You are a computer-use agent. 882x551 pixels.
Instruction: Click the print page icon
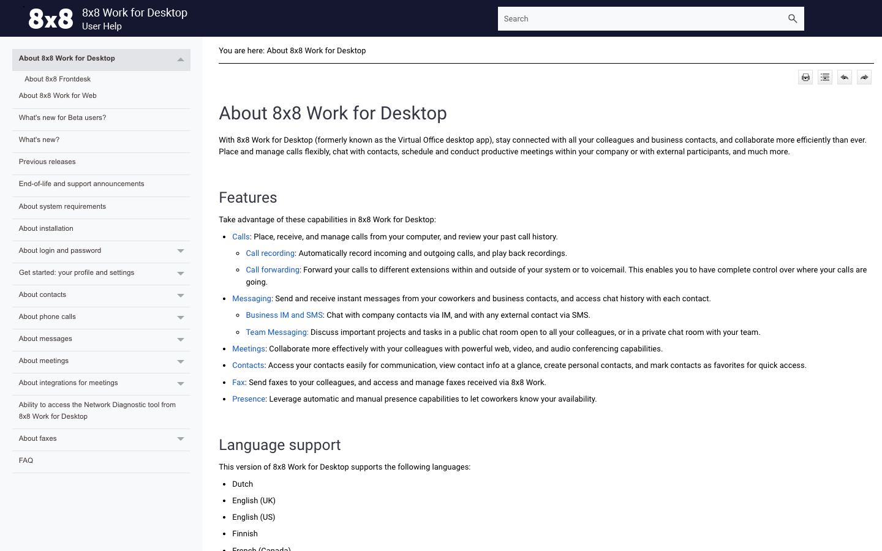click(x=805, y=77)
